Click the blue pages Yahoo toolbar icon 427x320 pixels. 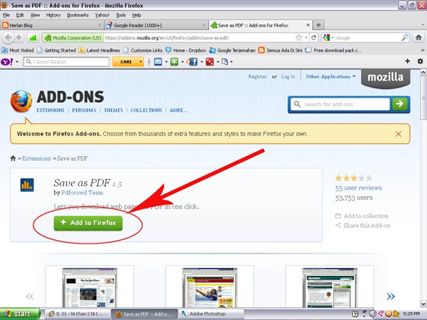click(225, 62)
